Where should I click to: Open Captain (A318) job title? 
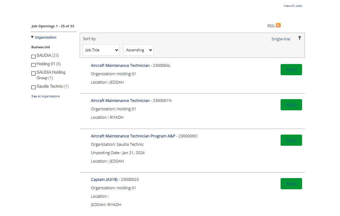104,180
